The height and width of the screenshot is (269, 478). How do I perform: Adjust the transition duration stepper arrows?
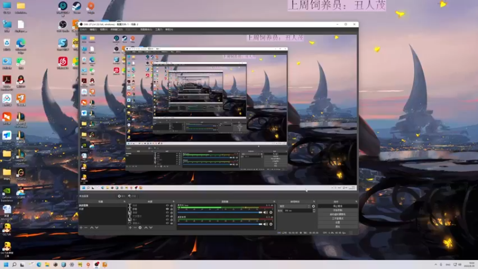(x=314, y=210)
